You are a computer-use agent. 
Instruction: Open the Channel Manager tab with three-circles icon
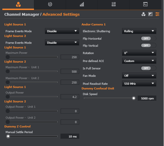tap(18, 4)
